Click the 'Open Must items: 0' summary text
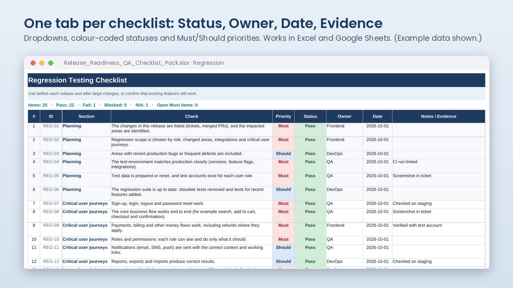 [177, 105]
